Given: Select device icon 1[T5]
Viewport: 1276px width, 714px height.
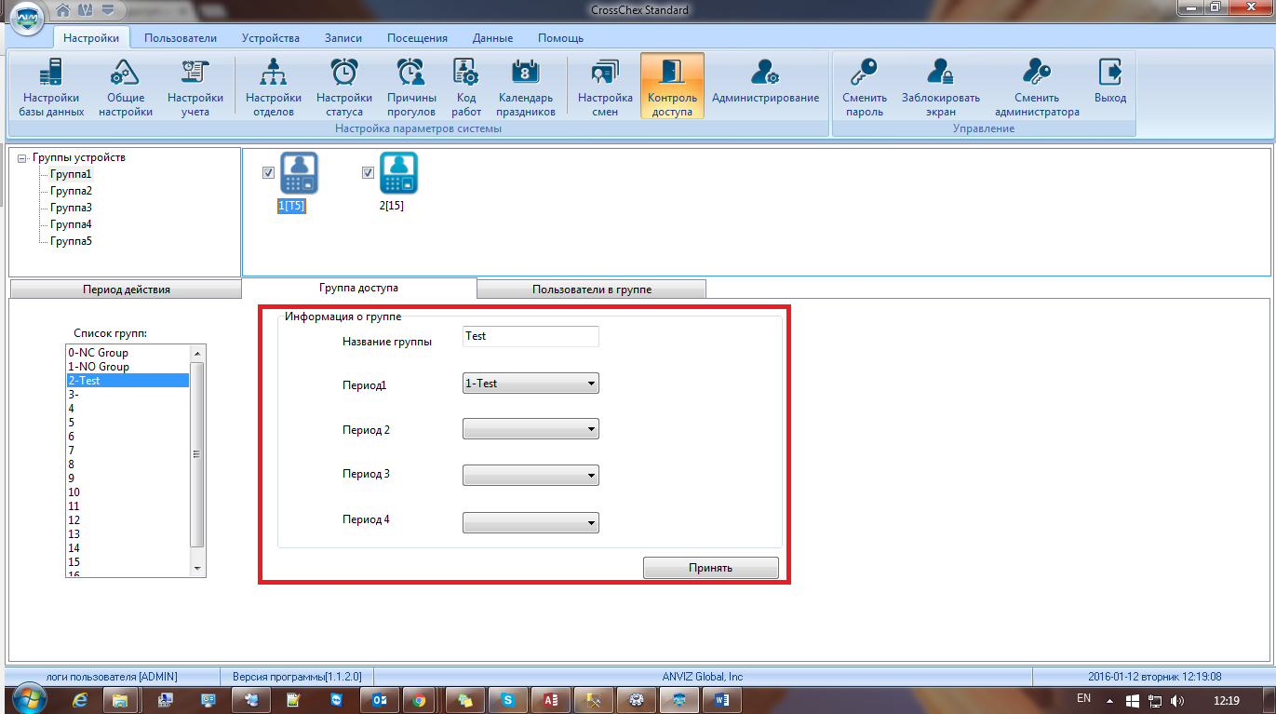Looking at the screenshot, I should click(299, 174).
